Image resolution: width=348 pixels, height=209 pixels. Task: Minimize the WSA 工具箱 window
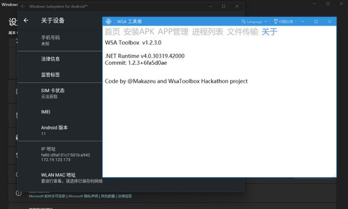tap(303, 21)
